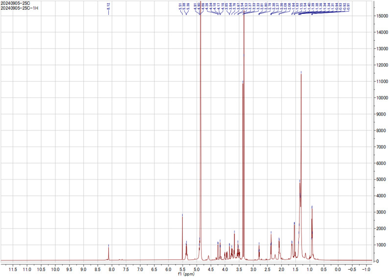Click the 5.0 ppm axis tick label
This screenshot has height=277, width=389.
[197, 269]
